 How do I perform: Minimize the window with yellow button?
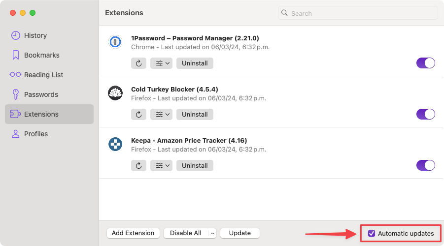coord(23,13)
